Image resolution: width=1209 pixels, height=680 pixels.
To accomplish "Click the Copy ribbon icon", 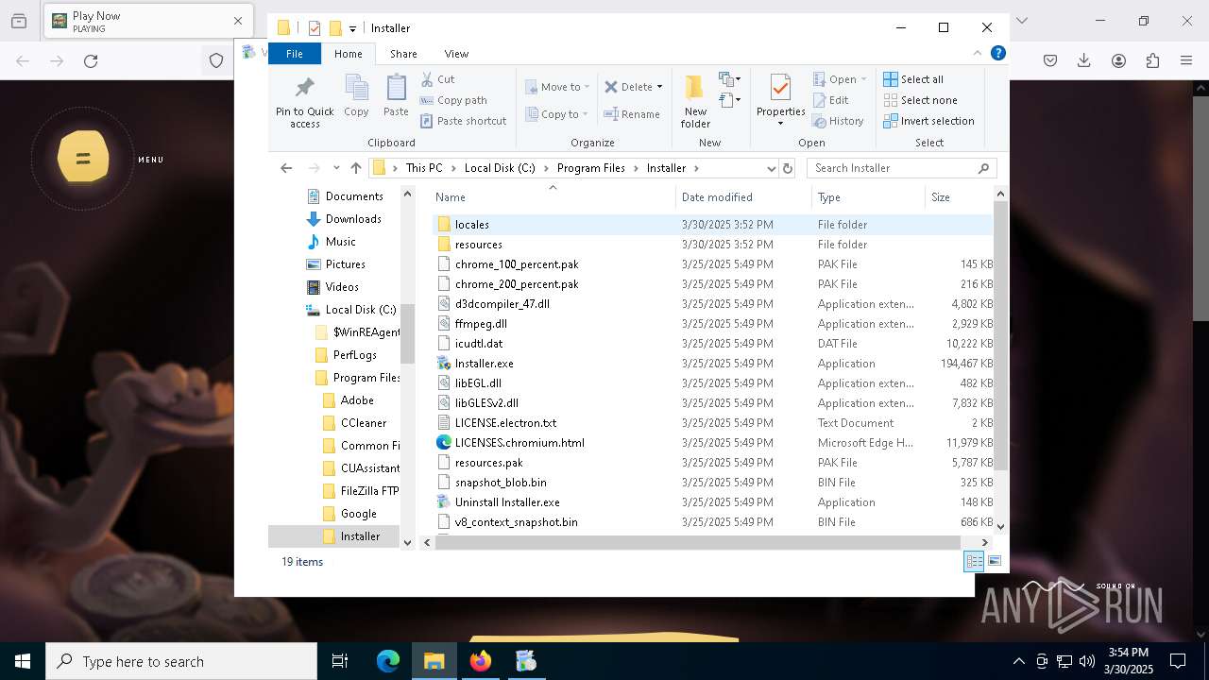I will (356, 95).
